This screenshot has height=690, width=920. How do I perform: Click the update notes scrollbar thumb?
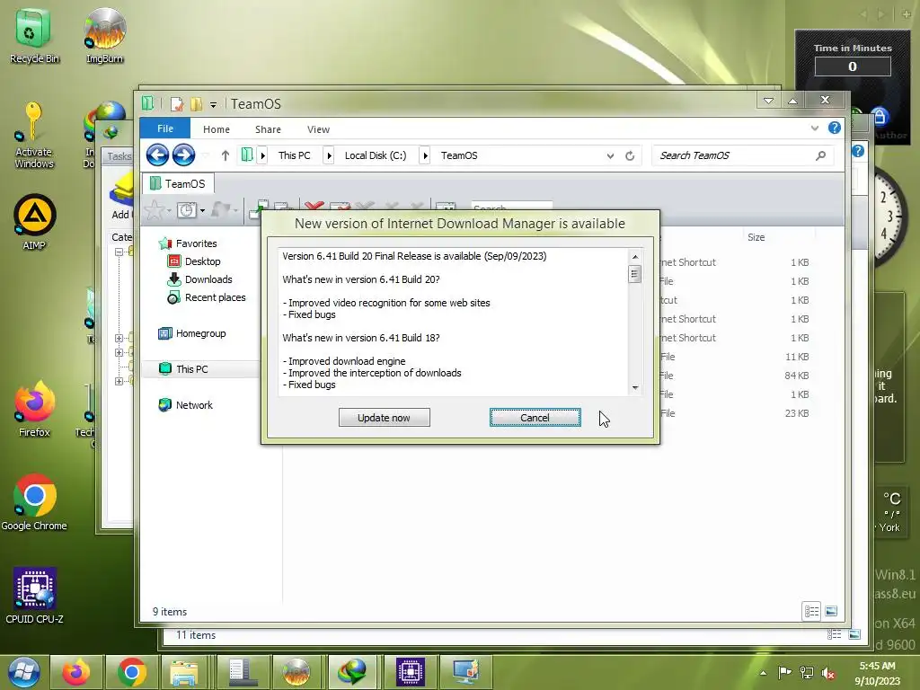634,274
